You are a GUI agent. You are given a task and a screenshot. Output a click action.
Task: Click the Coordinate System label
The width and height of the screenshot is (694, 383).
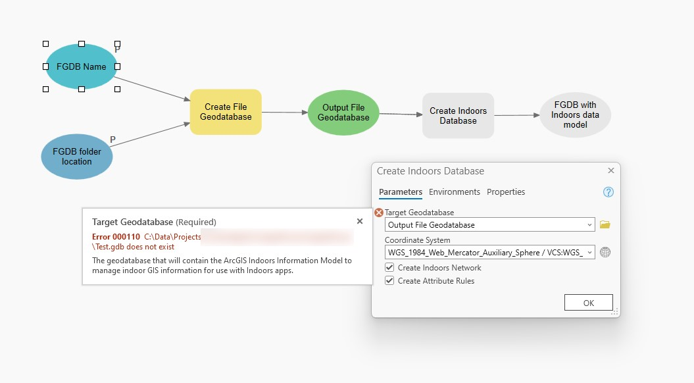coord(417,240)
